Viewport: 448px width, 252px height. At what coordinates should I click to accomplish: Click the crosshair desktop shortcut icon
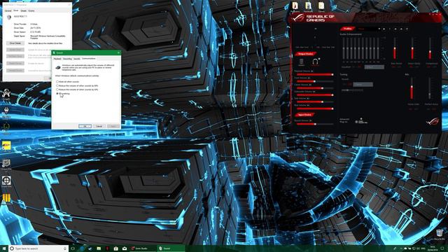click(x=6, y=181)
